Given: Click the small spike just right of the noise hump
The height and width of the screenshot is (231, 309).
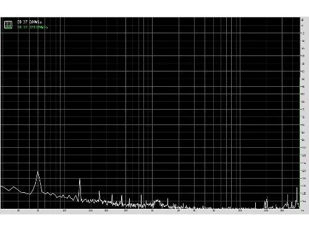Looking at the screenshot, I should (167, 199).
